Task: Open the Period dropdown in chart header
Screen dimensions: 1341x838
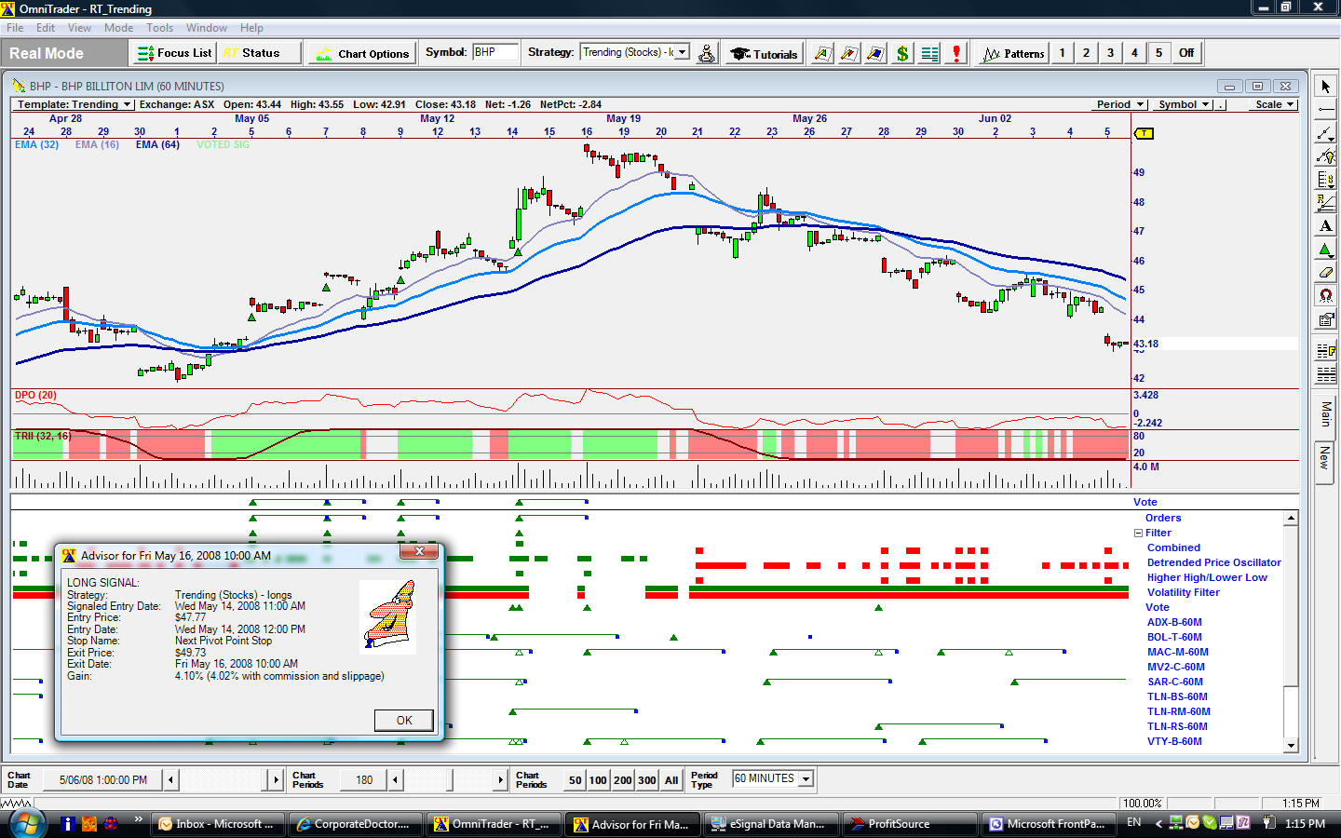Action: tap(1119, 104)
